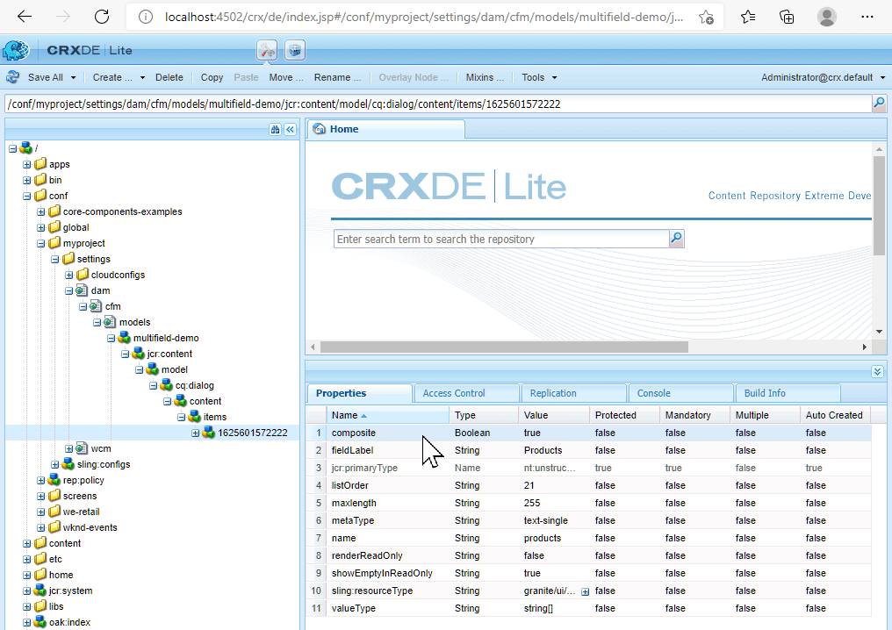The width and height of the screenshot is (892, 630).
Task: Click repository search magnifier button
Action: 676,239
